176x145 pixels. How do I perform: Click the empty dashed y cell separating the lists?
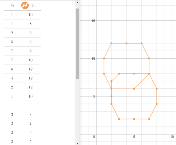click(31, 106)
